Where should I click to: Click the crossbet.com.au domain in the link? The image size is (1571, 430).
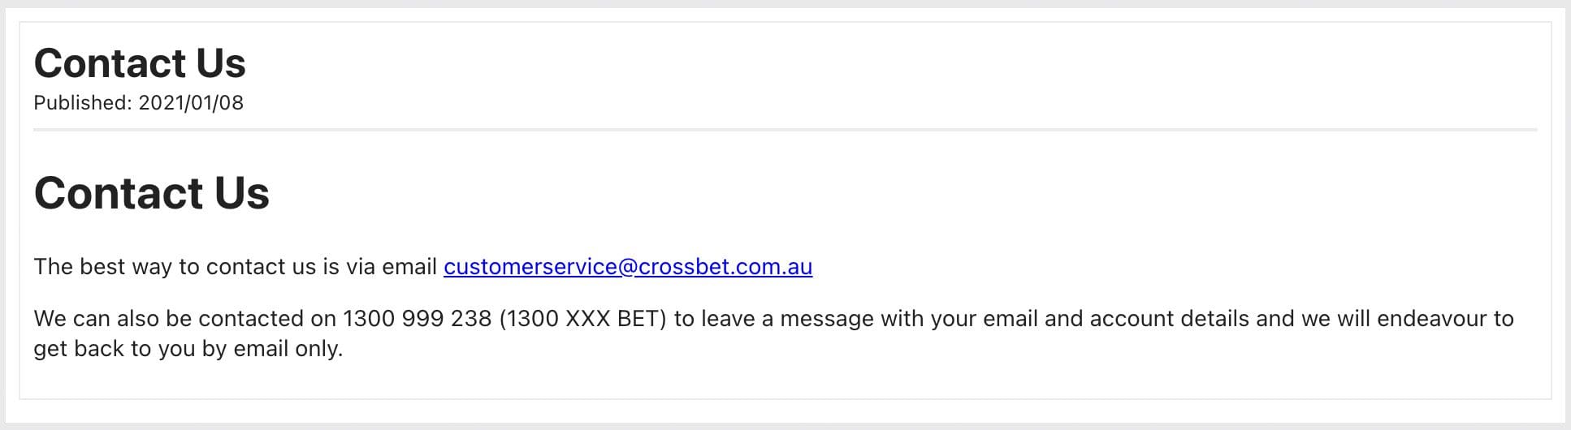click(725, 267)
